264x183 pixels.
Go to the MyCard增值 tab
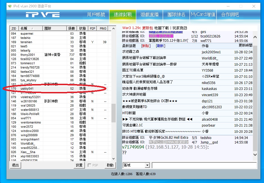(x=203, y=14)
